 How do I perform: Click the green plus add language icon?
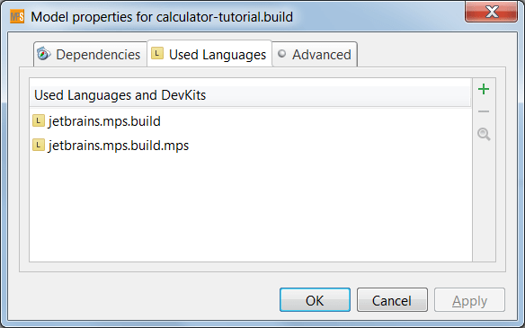click(484, 89)
